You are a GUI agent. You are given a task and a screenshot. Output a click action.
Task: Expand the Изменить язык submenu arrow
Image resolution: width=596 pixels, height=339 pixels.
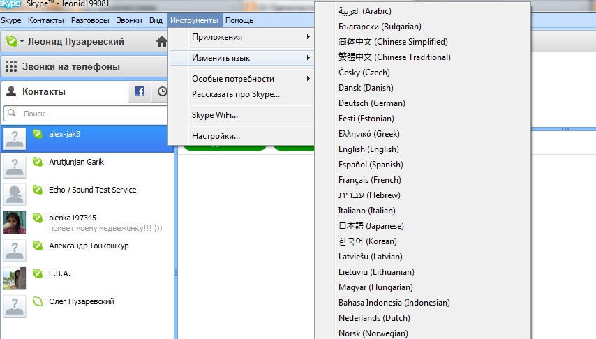308,58
